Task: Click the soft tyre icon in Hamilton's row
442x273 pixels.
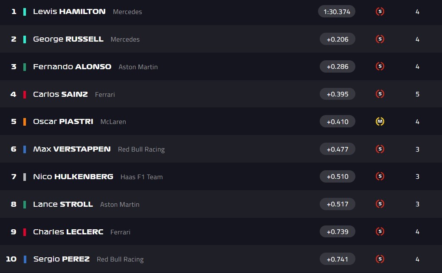Action: click(380, 11)
